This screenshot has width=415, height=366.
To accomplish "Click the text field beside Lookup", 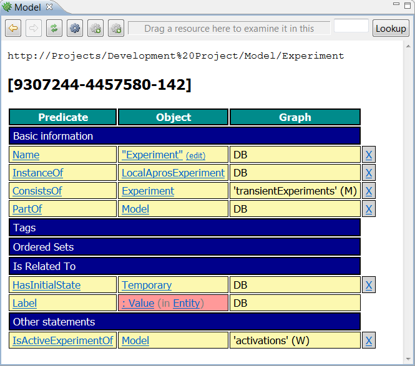I will point(351,26).
